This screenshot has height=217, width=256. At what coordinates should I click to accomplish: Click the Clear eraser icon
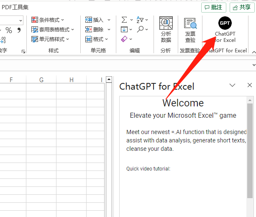click(x=124, y=39)
